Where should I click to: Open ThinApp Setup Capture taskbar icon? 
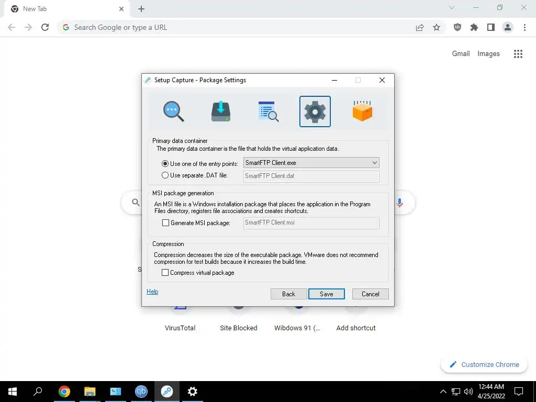[x=167, y=392]
